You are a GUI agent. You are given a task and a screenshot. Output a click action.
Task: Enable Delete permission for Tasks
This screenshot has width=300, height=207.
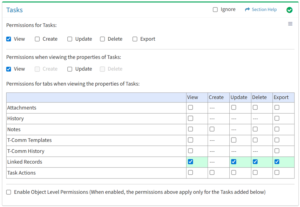point(103,39)
